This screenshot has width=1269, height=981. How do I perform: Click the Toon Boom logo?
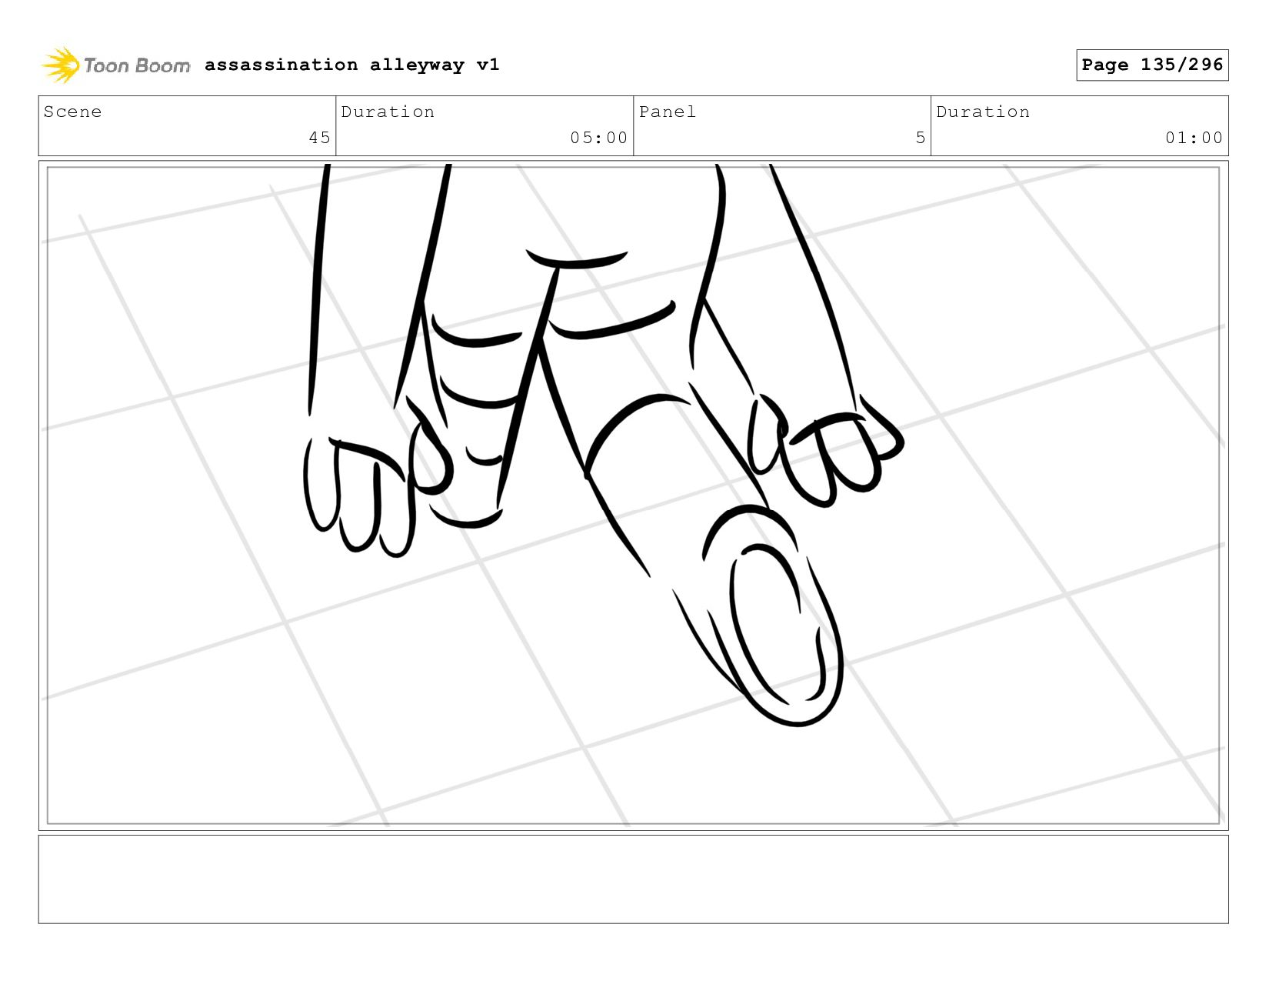[x=115, y=65]
